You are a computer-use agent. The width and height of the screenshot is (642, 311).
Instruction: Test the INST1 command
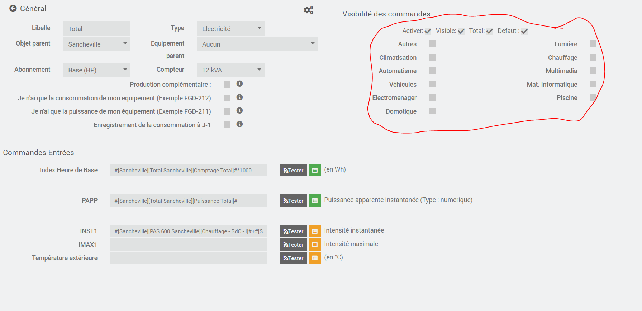pos(293,231)
